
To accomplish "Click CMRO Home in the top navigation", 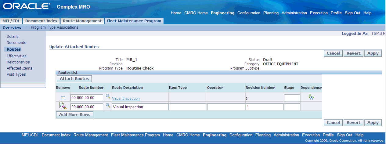I will pos(196,13).
